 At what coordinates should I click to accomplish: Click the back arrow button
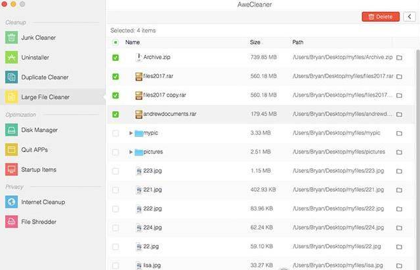(409, 17)
